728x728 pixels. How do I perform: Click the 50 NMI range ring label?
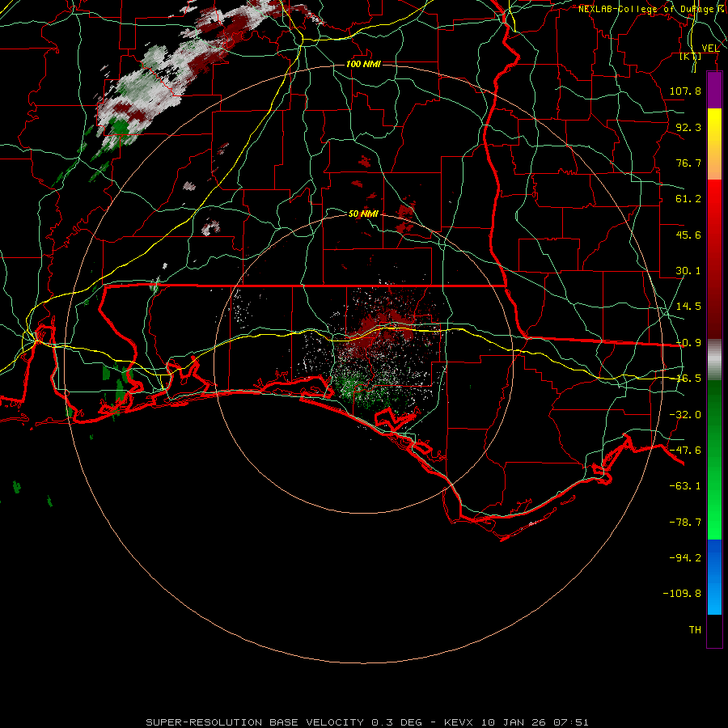(363, 214)
